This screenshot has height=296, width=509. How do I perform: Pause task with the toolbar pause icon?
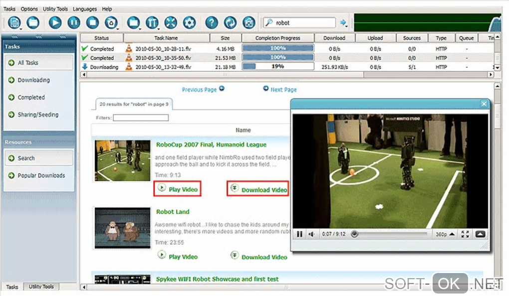coord(74,22)
